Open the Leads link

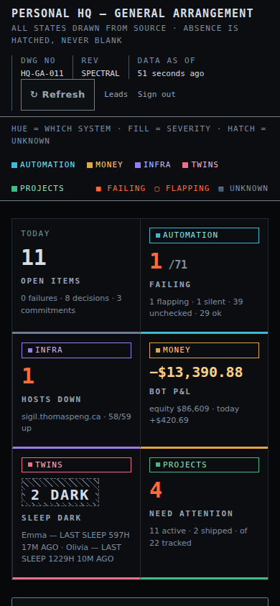(116, 94)
